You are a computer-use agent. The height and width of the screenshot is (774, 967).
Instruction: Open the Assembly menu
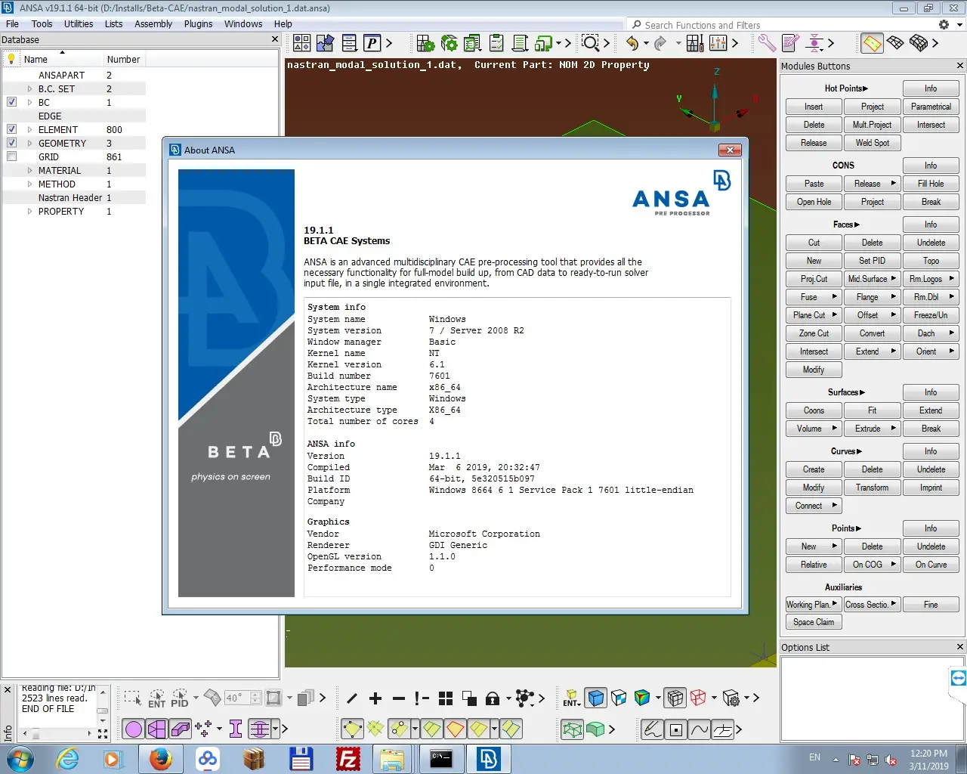[x=153, y=24]
